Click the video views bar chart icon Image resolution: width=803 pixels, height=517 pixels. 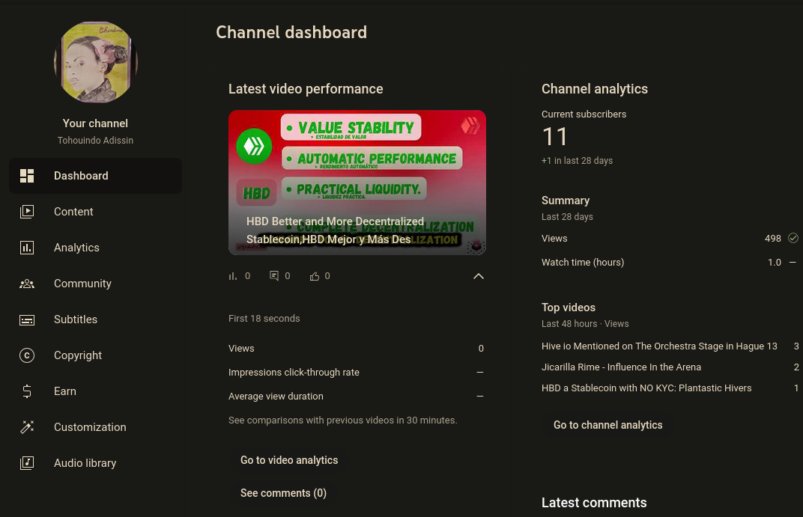point(233,276)
